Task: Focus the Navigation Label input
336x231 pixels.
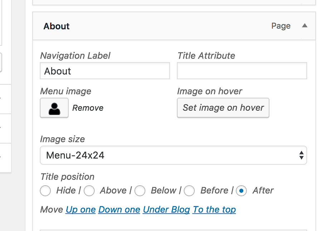Action: click(104, 71)
